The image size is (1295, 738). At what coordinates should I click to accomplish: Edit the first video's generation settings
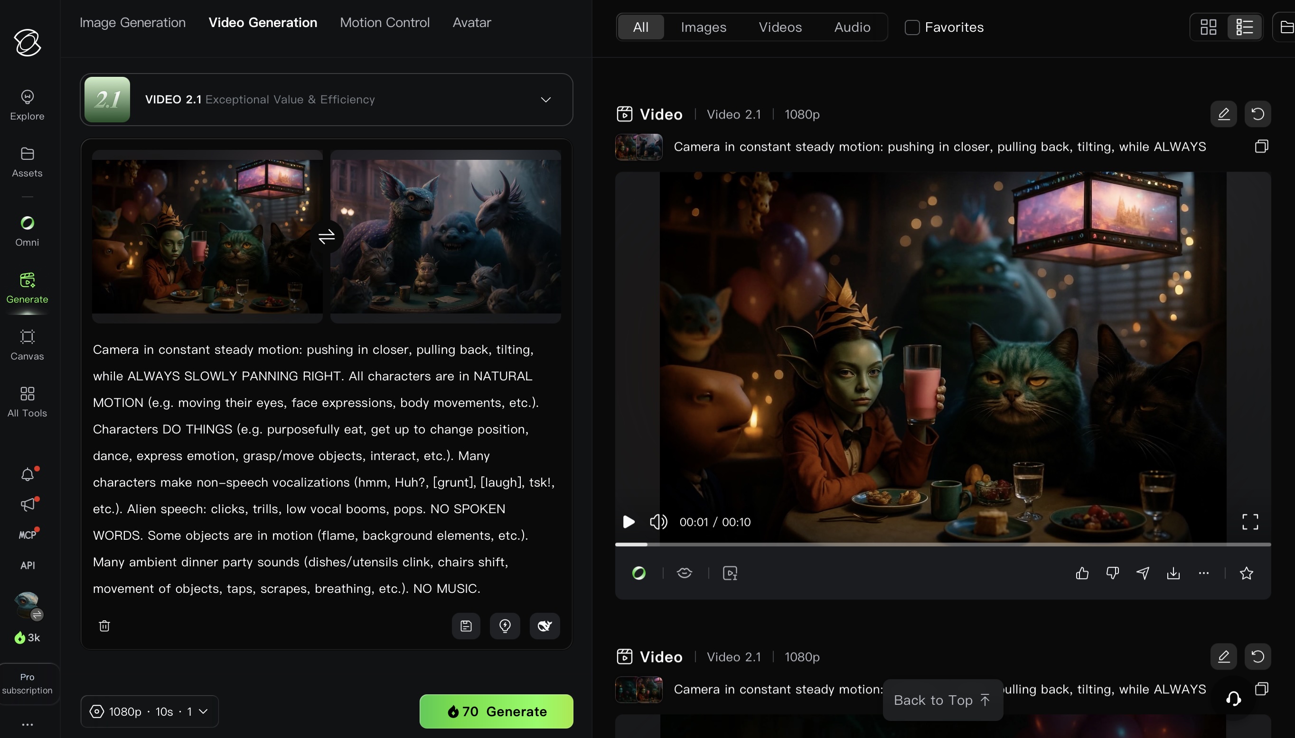(1223, 114)
